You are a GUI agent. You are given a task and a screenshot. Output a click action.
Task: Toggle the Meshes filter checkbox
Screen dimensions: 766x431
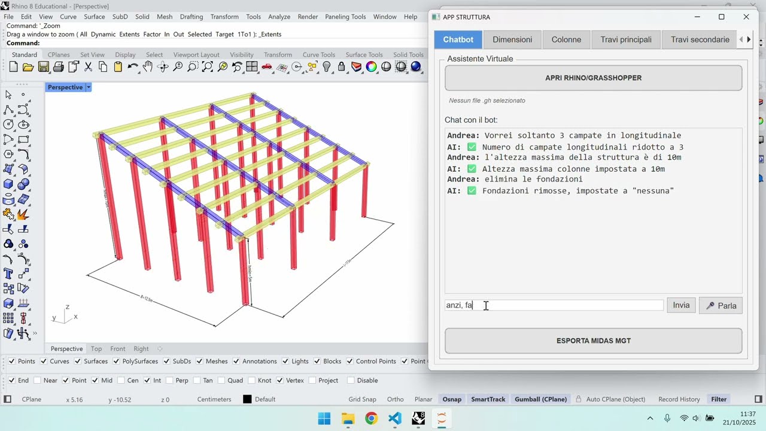(200, 361)
